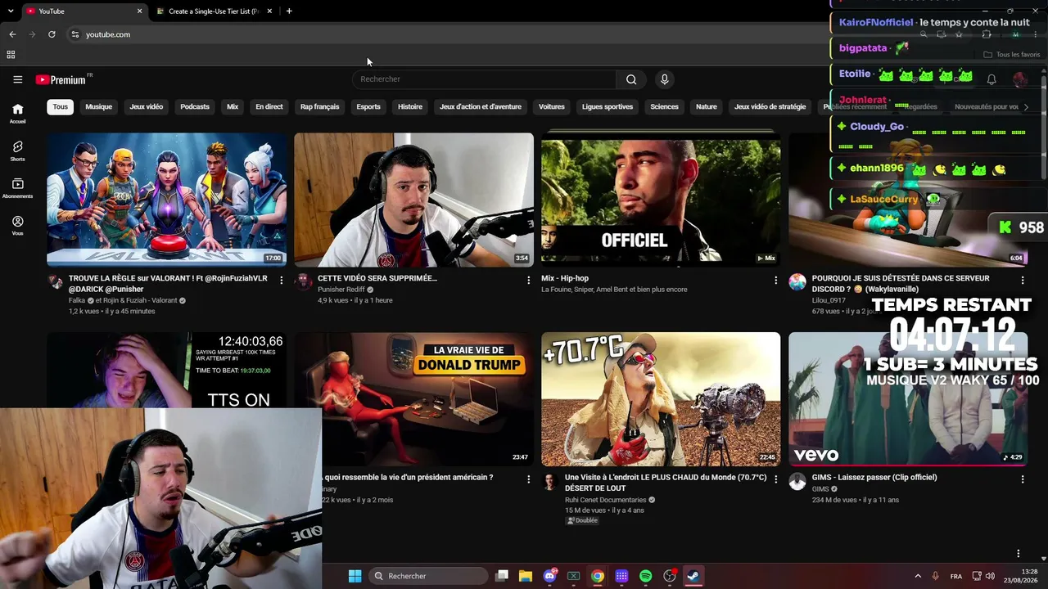Open Steam from the taskbar
The image size is (1048, 589).
(693, 576)
